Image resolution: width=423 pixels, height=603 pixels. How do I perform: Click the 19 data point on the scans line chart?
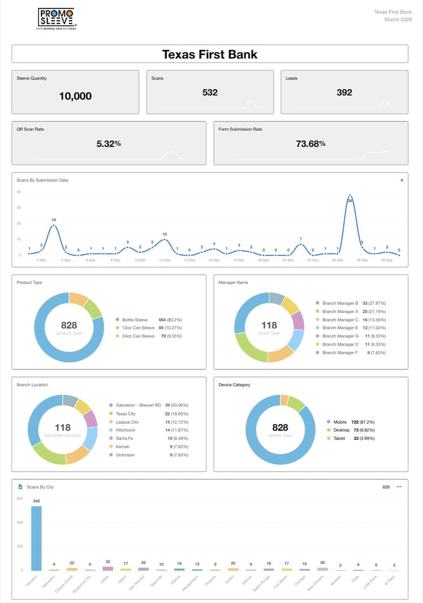(x=54, y=225)
